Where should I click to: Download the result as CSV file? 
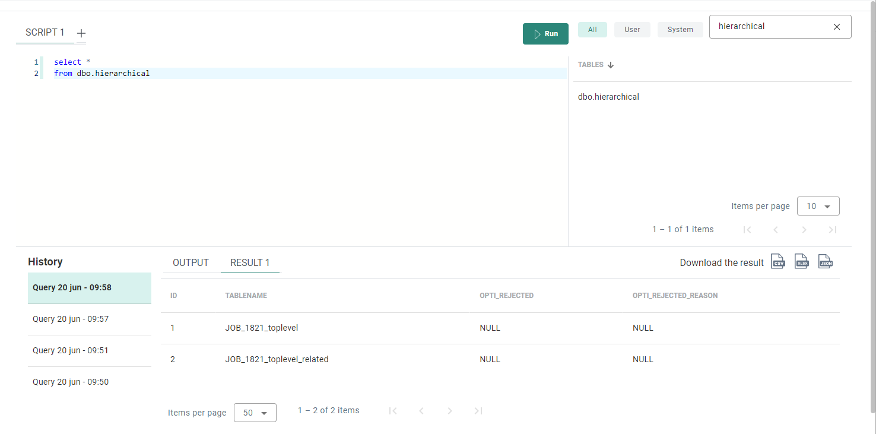click(x=777, y=262)
